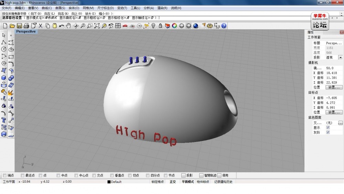Click the Default layer black swatch
The image size is (344, 194).
[x=109, y=182]
